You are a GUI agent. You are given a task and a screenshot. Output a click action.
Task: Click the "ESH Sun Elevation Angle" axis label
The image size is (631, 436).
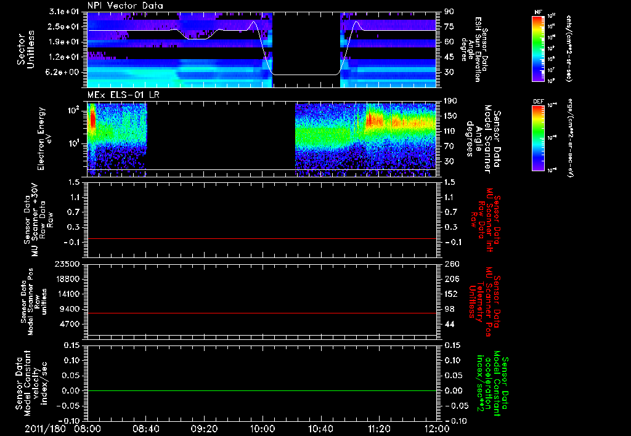click(475, 49)
